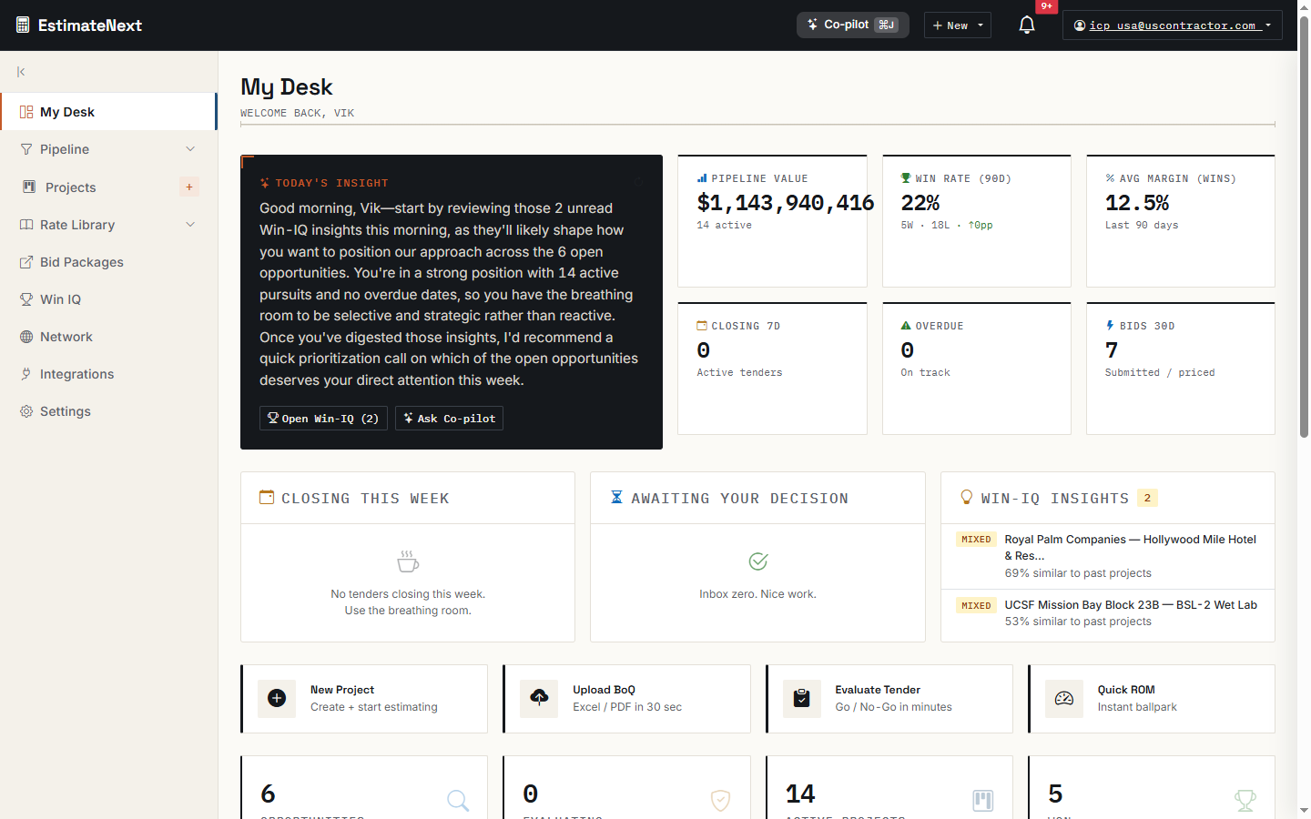
Task: Open the UCSF Mission Bay Block 23B insight
Action: point(1107,613)
